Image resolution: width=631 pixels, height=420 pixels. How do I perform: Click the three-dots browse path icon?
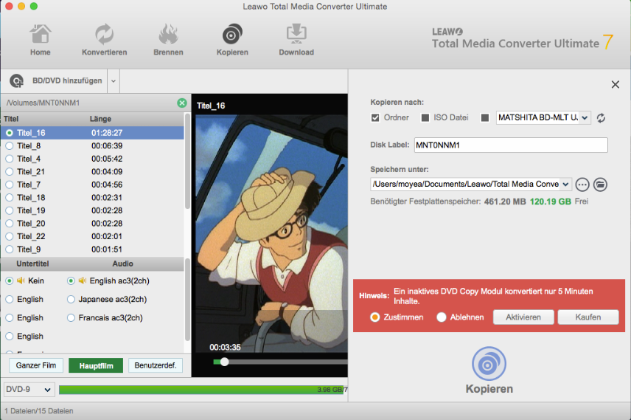(x=582, y=185)
